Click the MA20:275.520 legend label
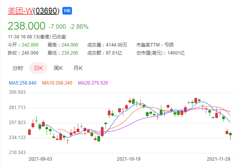The height and width of the screenshot is (166, 241). coord(93,83)
